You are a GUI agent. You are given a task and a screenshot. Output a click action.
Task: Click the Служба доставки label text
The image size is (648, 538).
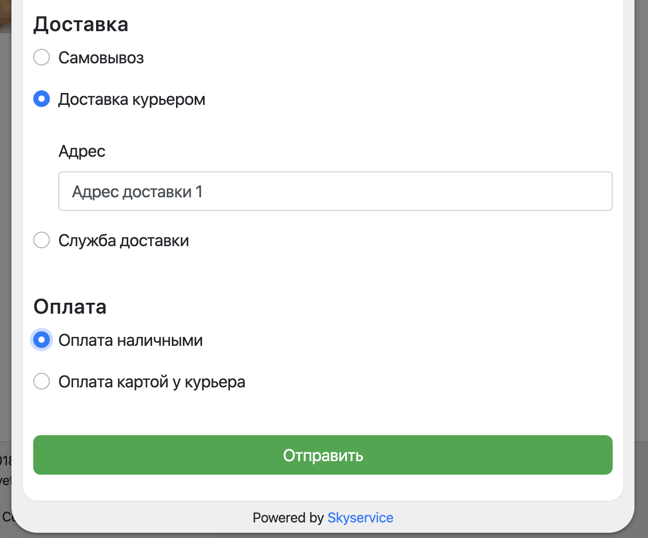(x=124, y=240)
